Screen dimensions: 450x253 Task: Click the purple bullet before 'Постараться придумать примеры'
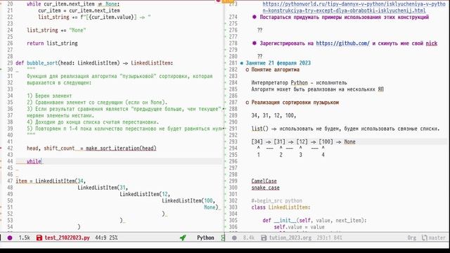click(255, 17)
